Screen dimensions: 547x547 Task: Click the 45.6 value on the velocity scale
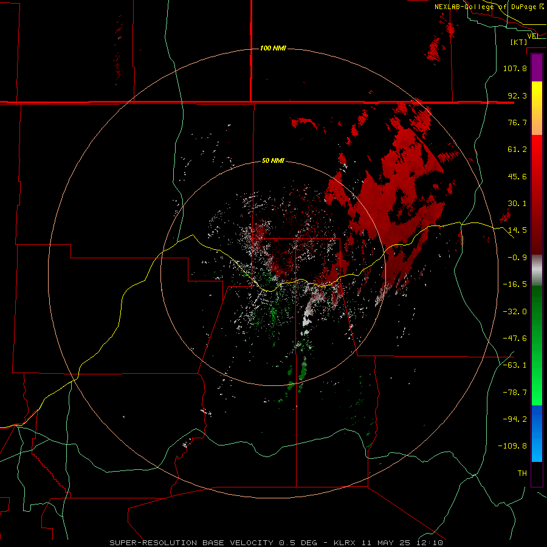(517, 176)
